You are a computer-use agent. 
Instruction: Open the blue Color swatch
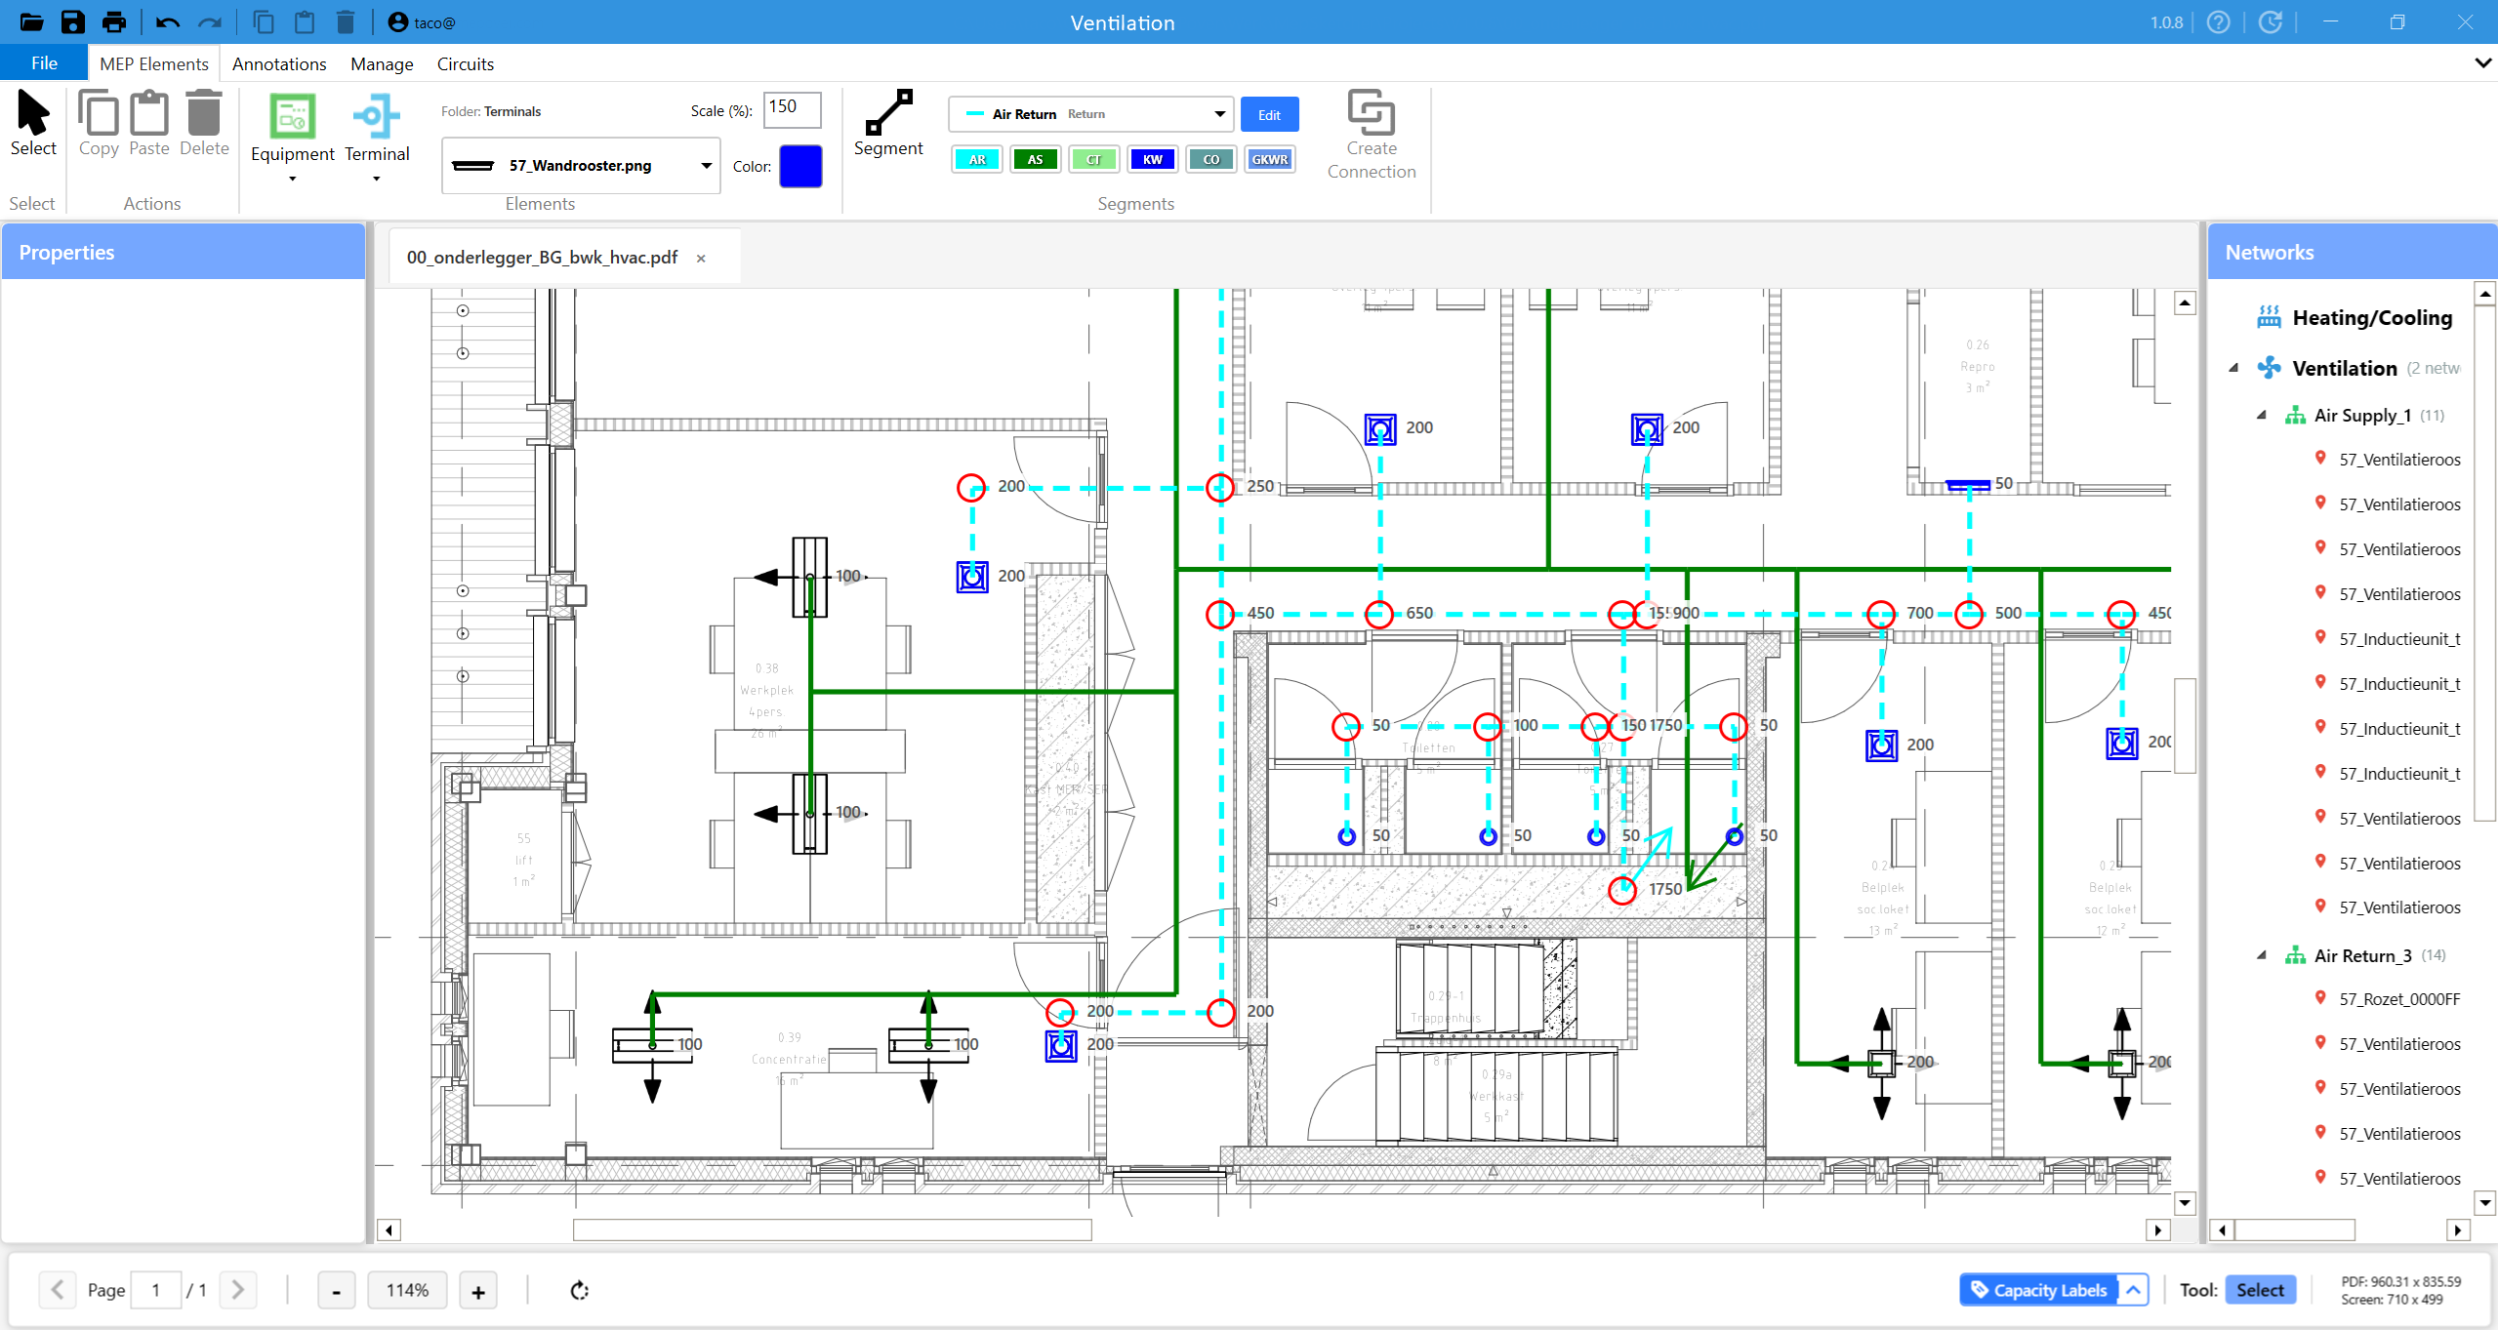coord(800,166)
